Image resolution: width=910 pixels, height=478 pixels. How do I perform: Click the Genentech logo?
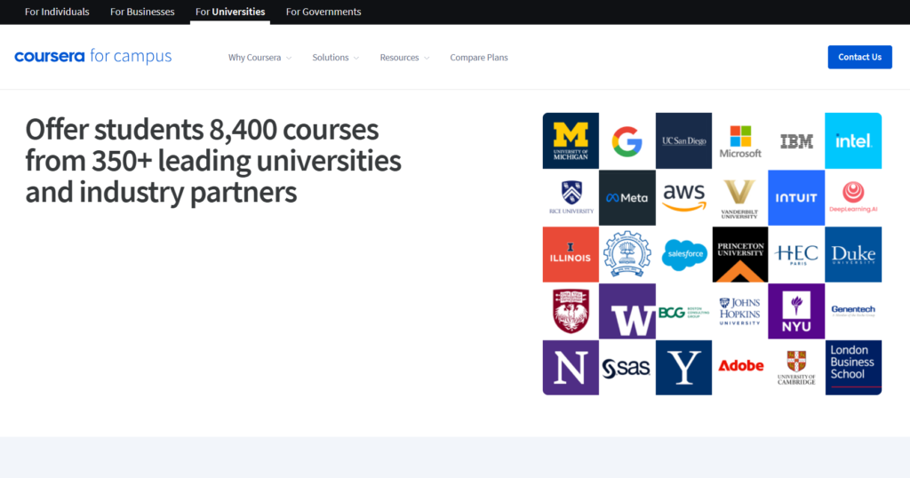(x=853, y=312)
